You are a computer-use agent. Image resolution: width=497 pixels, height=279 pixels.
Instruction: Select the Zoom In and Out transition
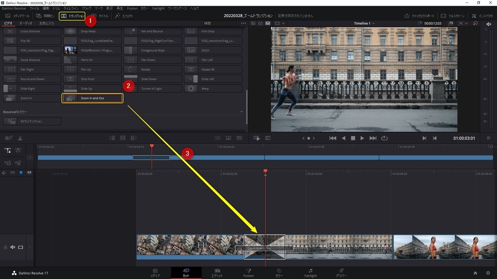point(92,98)
